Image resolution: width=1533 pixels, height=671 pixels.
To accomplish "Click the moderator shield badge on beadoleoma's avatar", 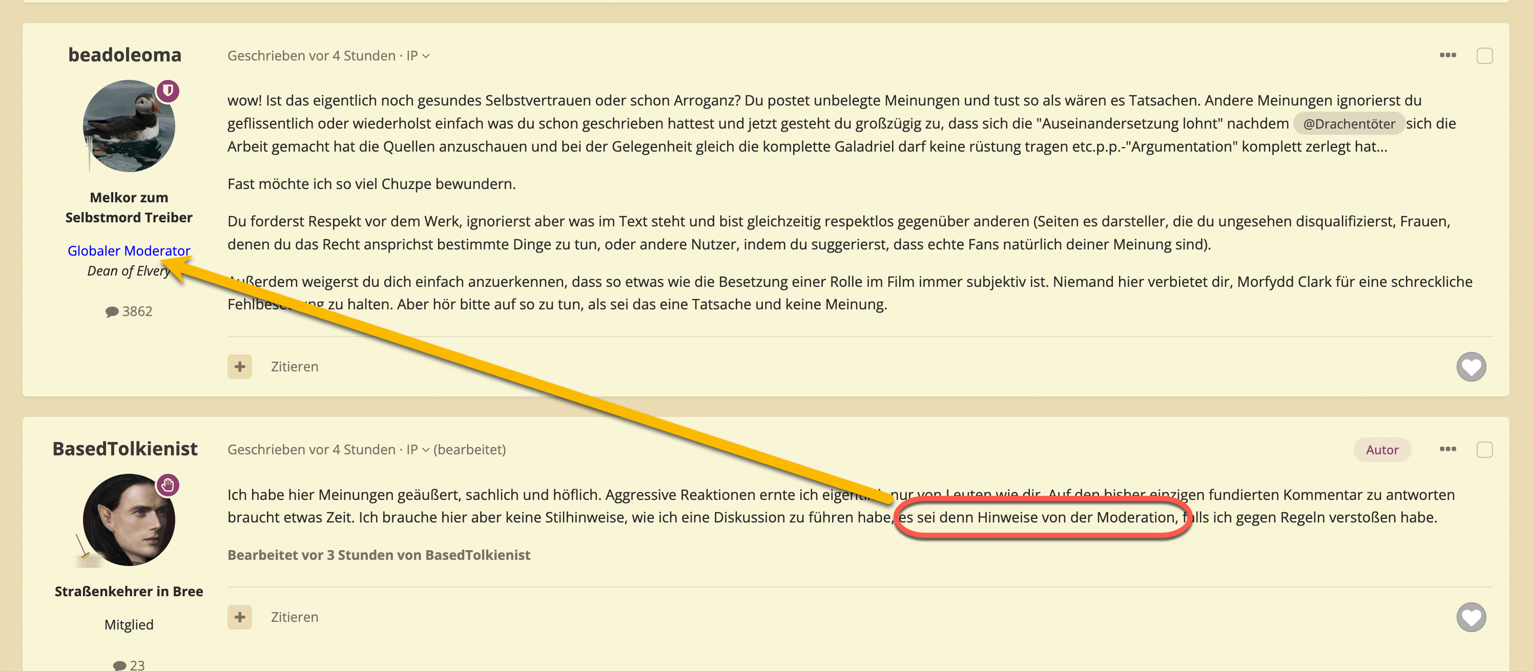I will pos(169,91).
